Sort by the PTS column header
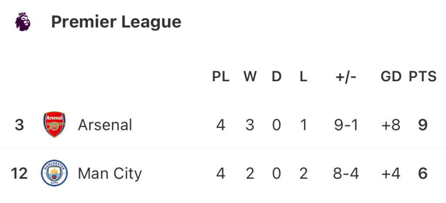Viewport: 446px width, 203px height. point(422,77)
